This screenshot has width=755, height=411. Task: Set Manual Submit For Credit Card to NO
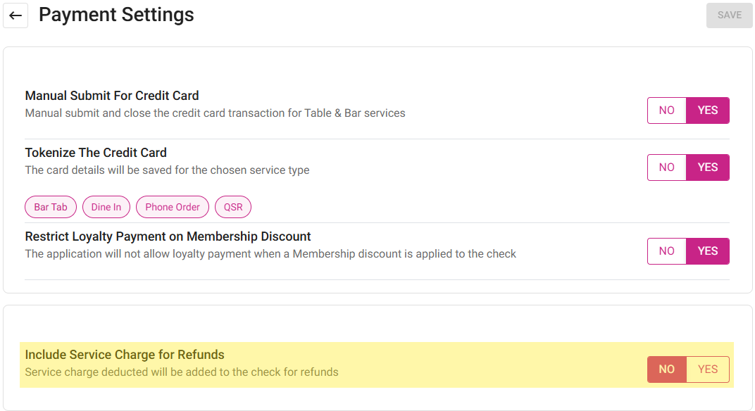tap(666, 110)
